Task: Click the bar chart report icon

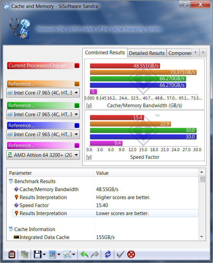Action: (53, 254)
